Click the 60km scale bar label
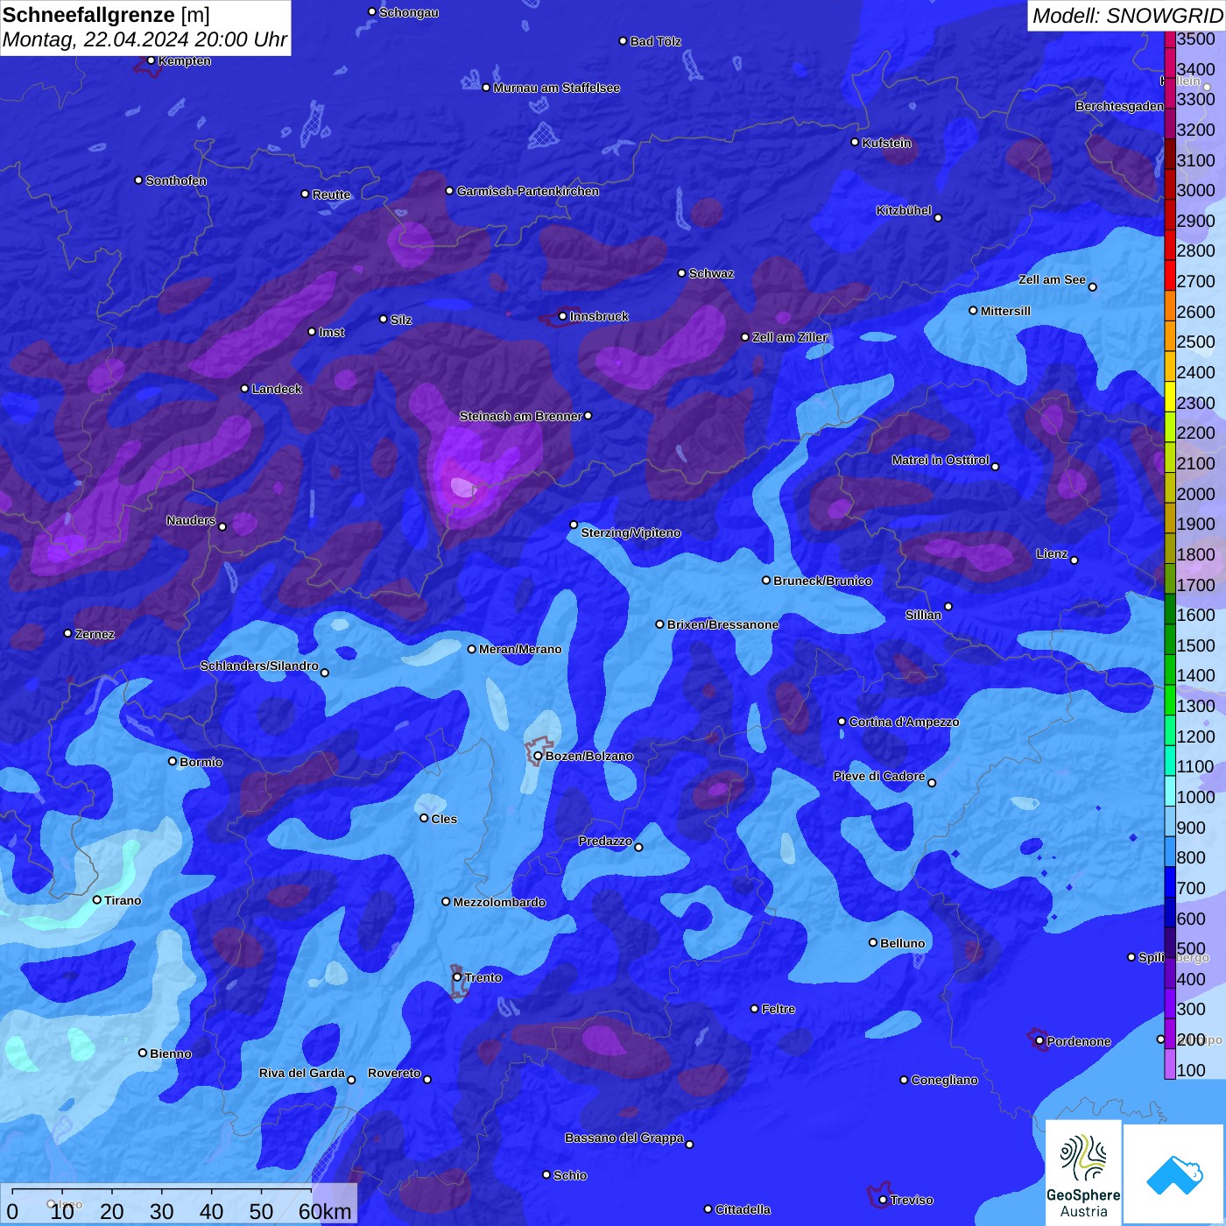This screenshot has height=1226, width=1226. click(x=325, y=1212)
